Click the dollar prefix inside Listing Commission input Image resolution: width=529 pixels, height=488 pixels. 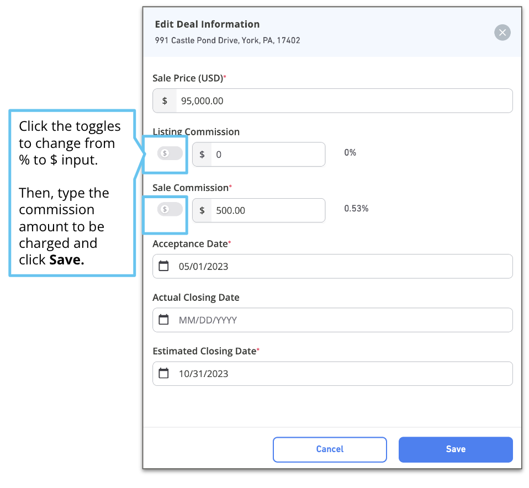202,155
